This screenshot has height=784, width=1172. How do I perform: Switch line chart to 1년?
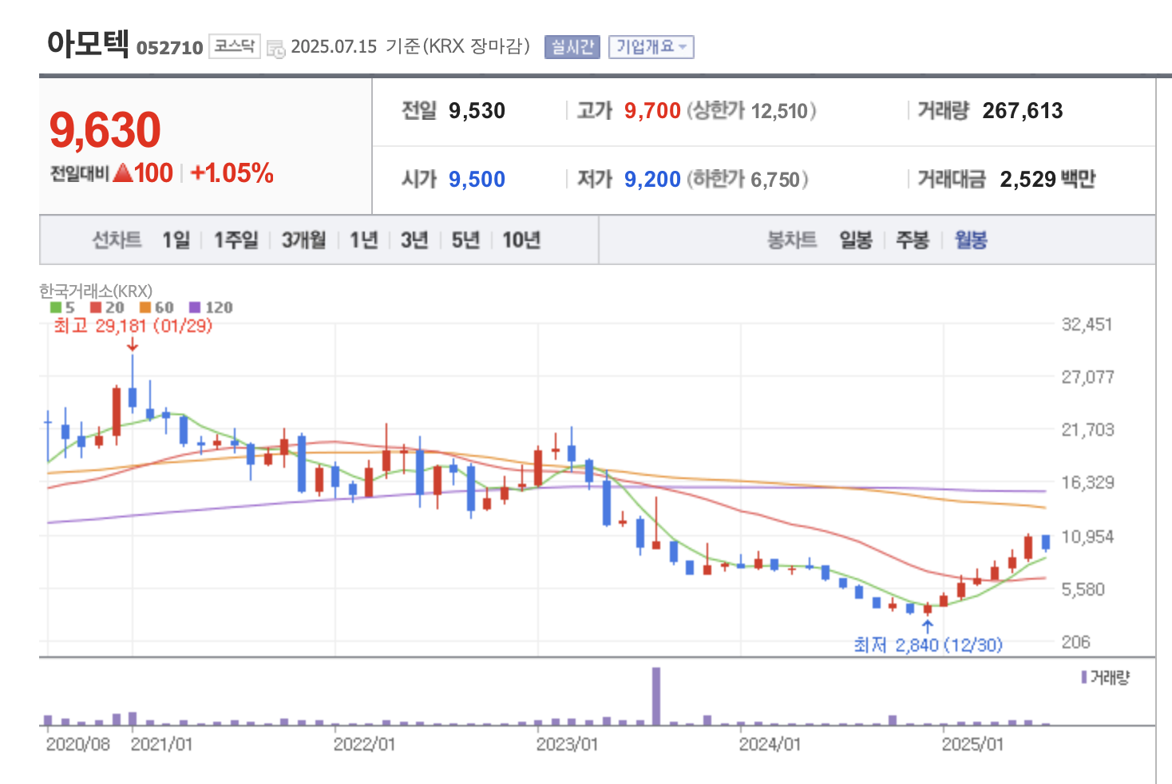[364, 240]
